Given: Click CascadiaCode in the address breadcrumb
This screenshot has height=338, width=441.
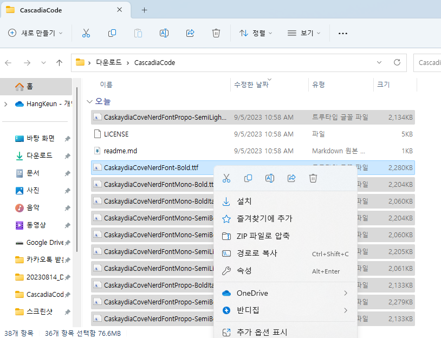Looking at the screenshot, I should [155, 62].
